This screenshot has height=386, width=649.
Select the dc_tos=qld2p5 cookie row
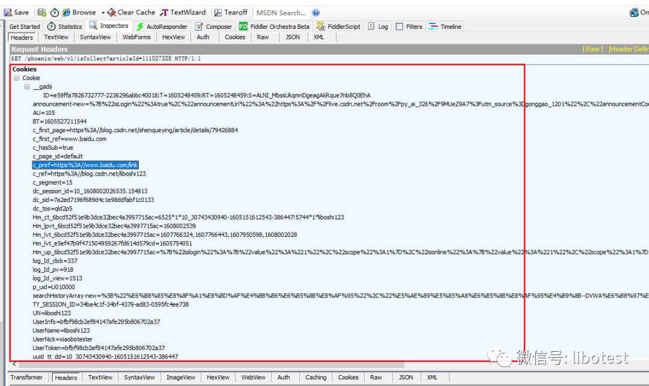(52, 208)
